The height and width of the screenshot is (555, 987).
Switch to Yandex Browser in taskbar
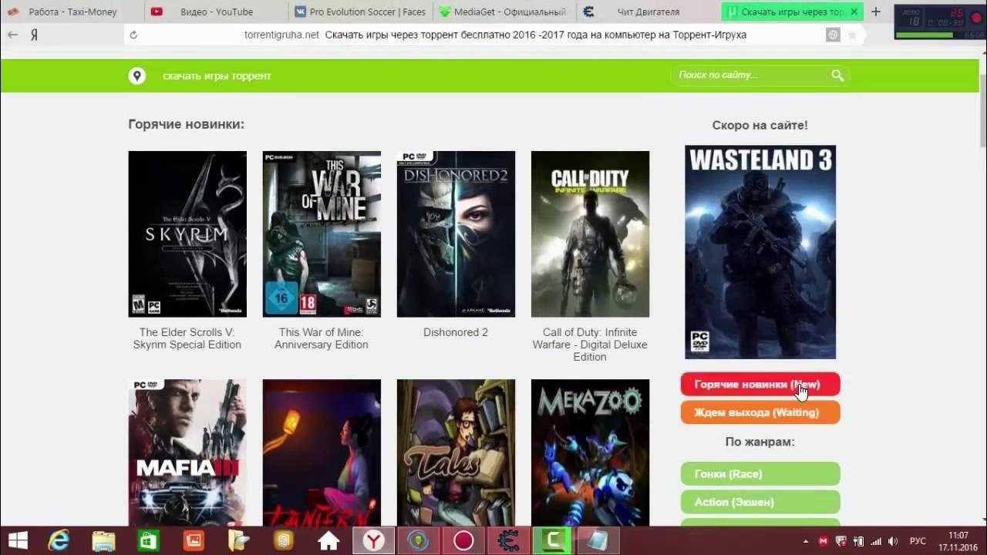tap(373, 540)
